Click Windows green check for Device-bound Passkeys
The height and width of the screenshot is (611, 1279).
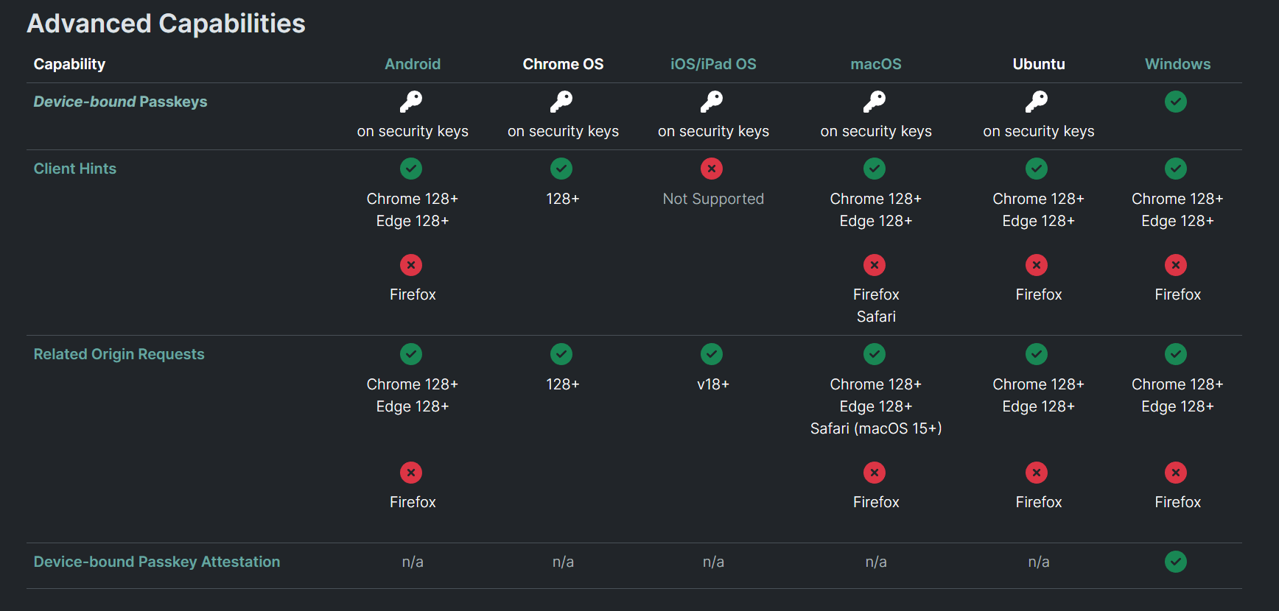(1176, 102)
